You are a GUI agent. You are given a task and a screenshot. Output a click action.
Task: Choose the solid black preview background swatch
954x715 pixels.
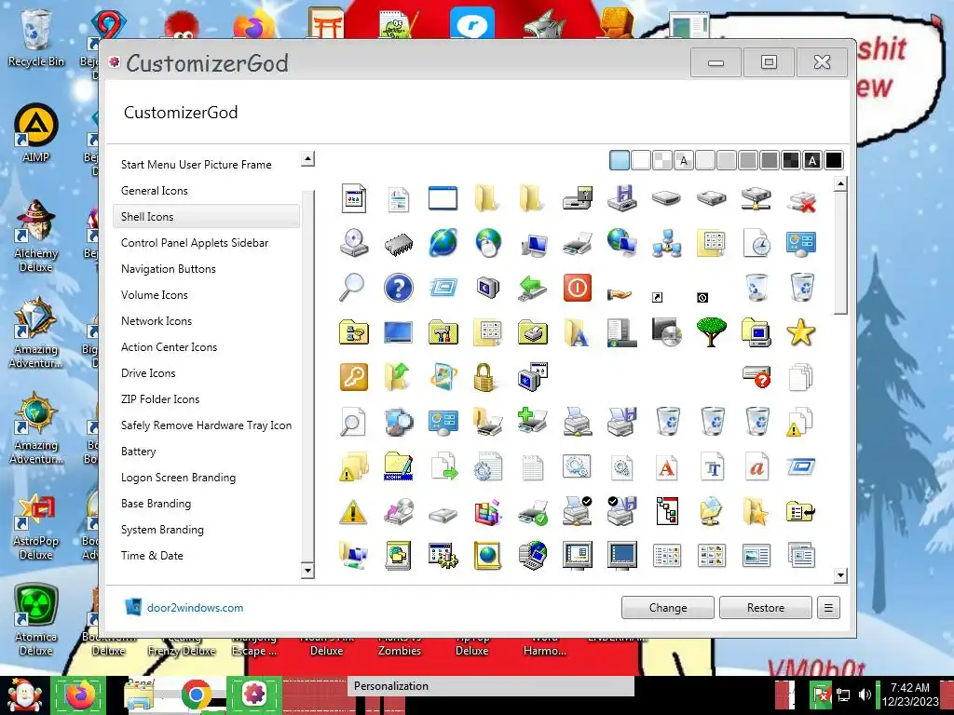[x=834, y=160]
